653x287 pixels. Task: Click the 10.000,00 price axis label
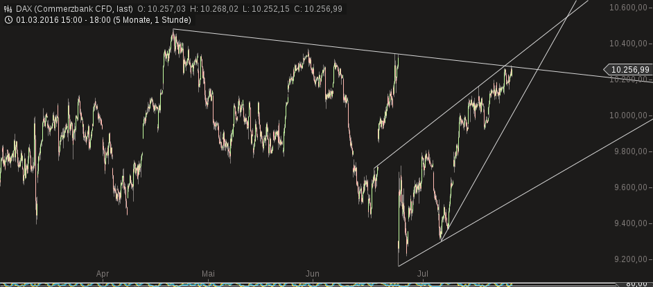pos(628,115)
